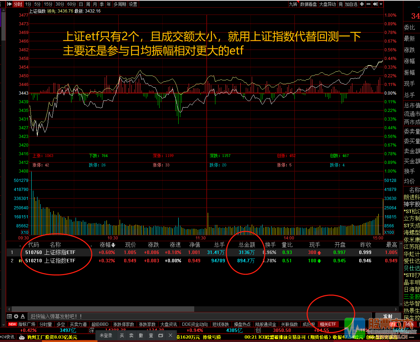Viewport: 420px width, 342px height.
Task: Click the A font-size icon near danmu input
Action: coord(23,316)
